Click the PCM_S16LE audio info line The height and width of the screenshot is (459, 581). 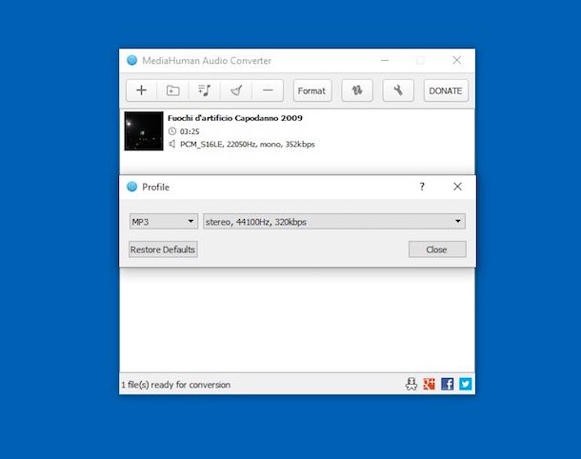247,144
